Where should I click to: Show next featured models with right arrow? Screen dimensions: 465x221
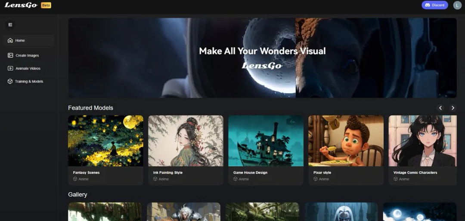coord(453,108)
